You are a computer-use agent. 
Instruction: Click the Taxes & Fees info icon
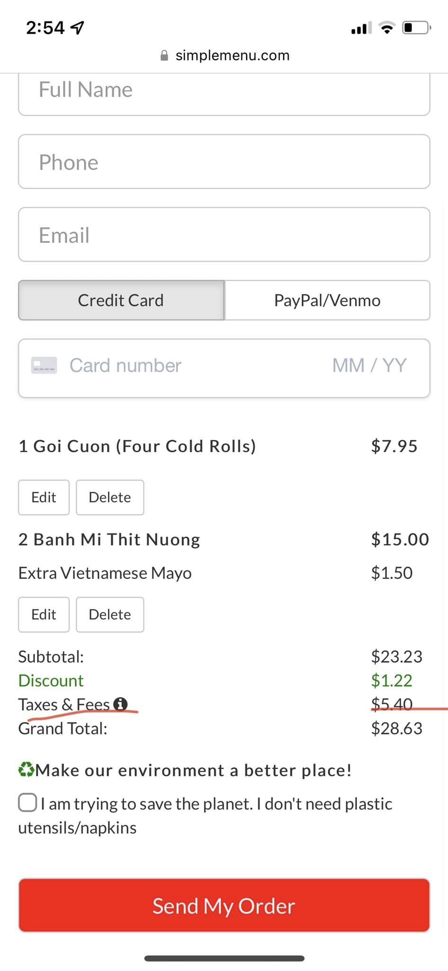[121, 704]
